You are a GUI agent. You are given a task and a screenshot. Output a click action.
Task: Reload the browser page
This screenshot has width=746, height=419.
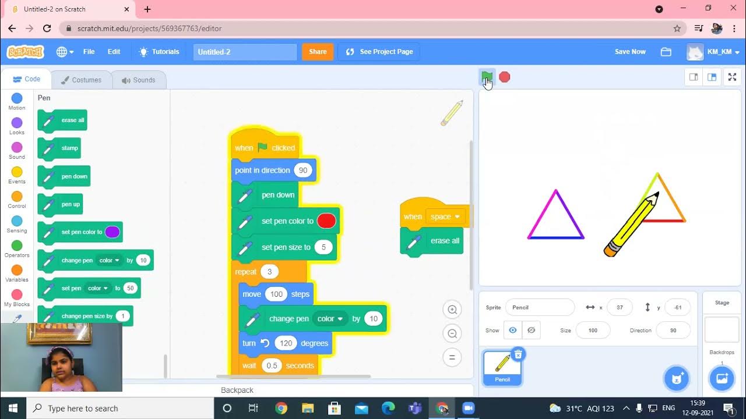pos(47,28)
